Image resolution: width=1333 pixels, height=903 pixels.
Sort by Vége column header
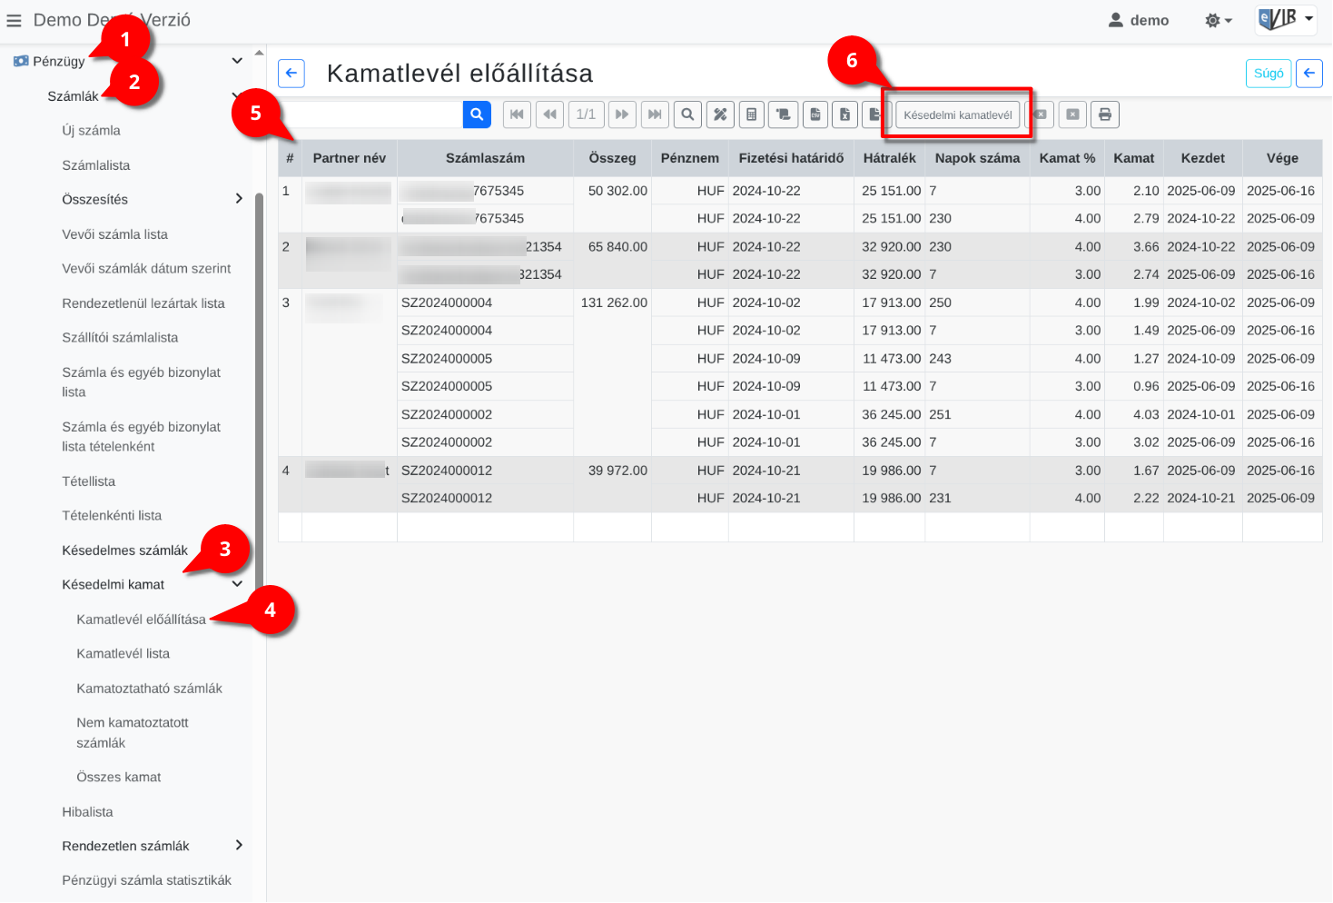1282,158
